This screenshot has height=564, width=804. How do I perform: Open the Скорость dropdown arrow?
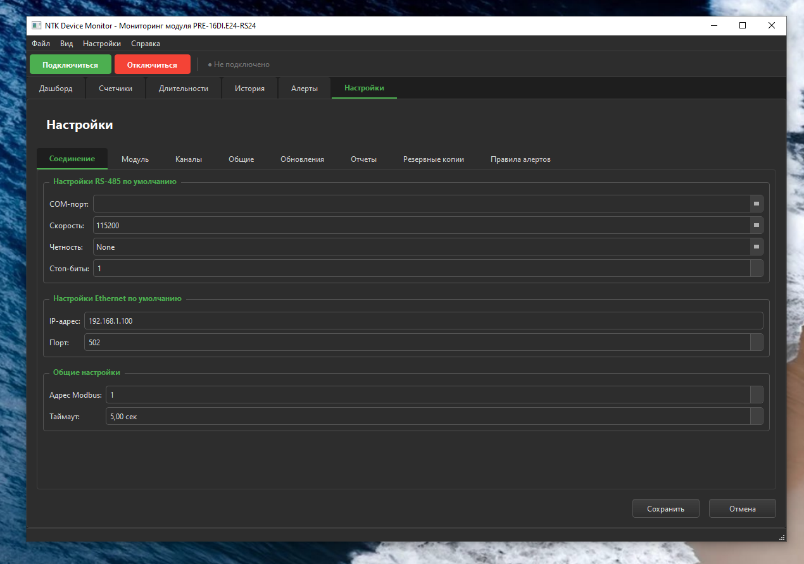756,225
